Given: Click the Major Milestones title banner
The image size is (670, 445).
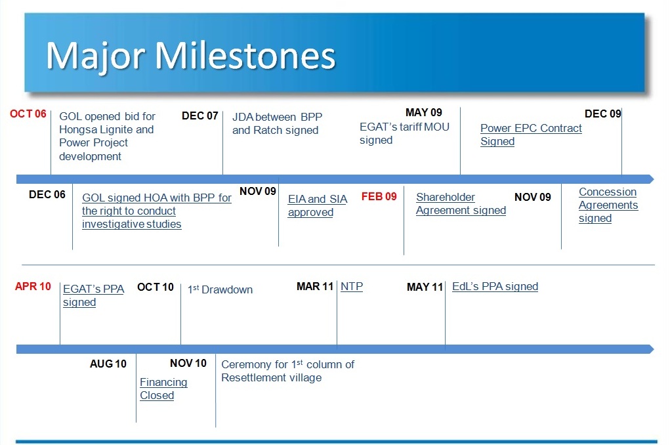Looking at the screenshot, I should pyautogui.click(x=335, y=53).
